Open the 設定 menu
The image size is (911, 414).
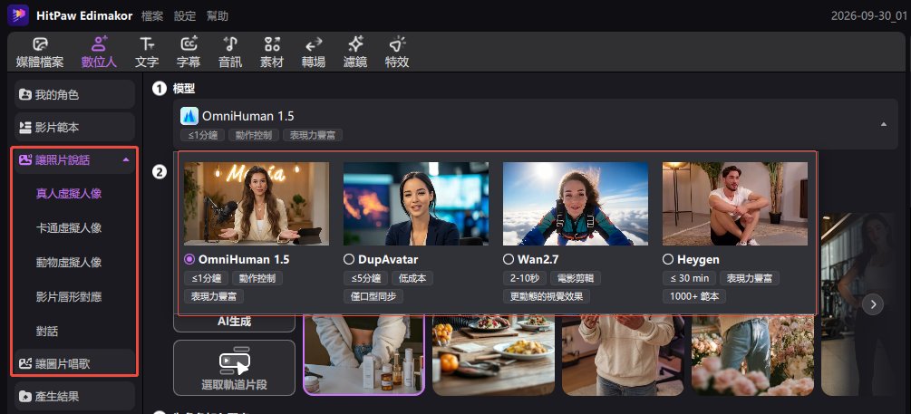click(185, 16)
